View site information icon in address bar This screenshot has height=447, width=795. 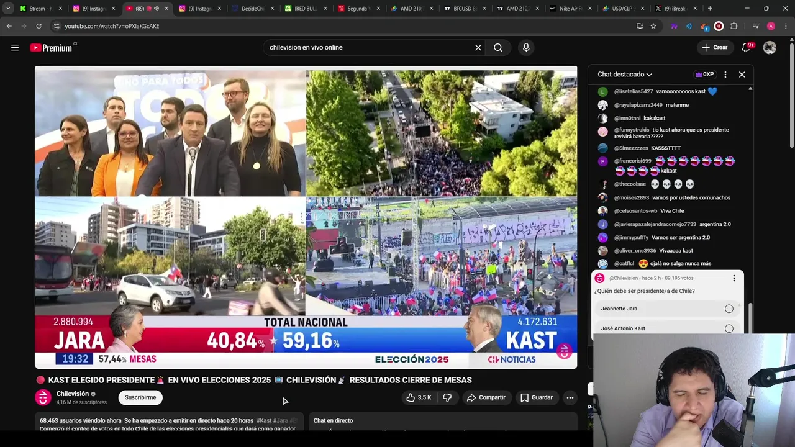[57, 26]
